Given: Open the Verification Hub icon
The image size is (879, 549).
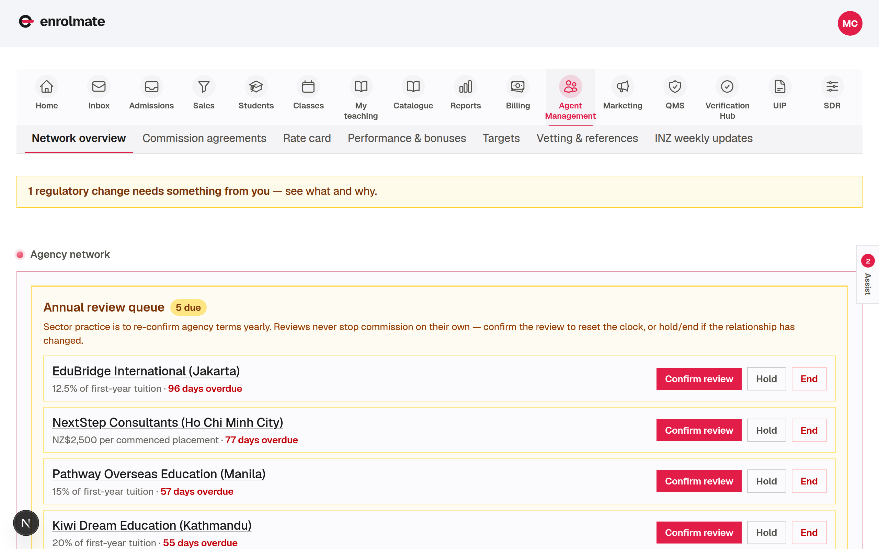Looking at the screenshot, I should tap(727, 87).
